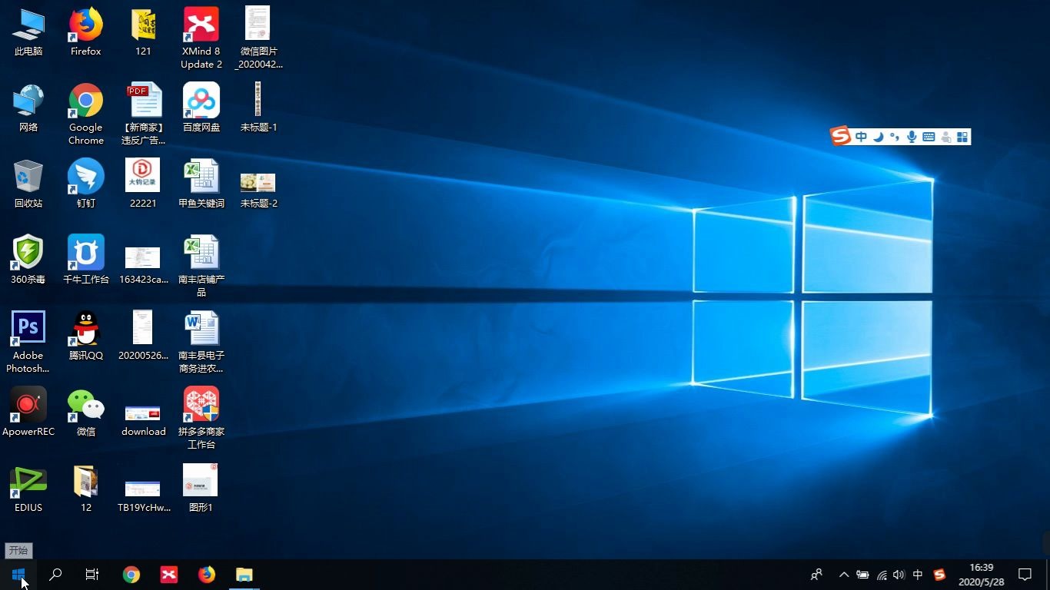Viewport: 1050px width, 590px height.
Task: Launch Chrome from the taskbar
Action: coord(131,575)
